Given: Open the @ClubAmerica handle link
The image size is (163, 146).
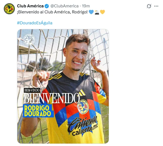Looking at the screenshot, I should click(x=64, y=6).
